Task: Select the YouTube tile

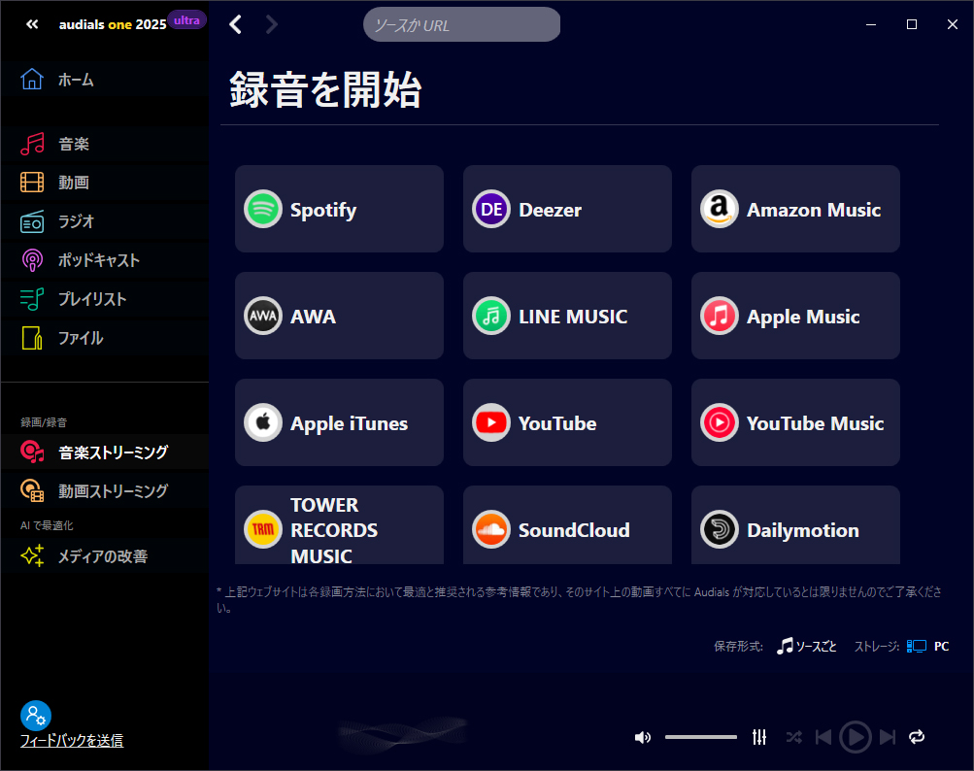Action: tap(567, 422)
